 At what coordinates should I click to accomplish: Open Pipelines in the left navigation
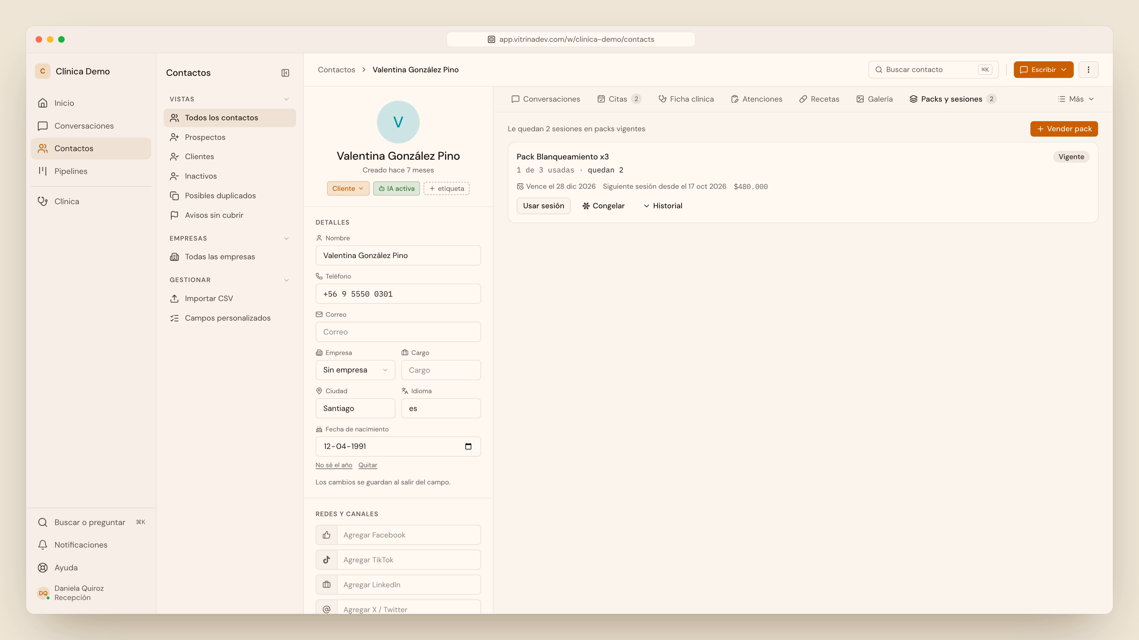coord(91,171)
